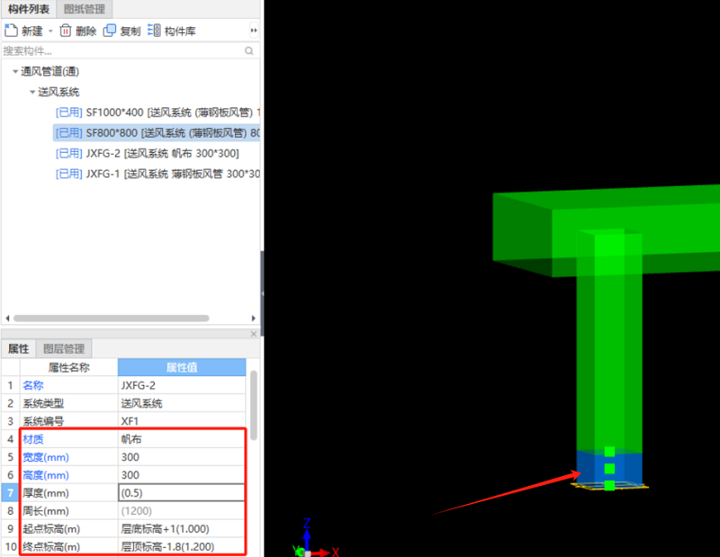This screenshot has width=720, height=557.
Task: Switch to the 图层管理 tab
Action: tap(64, 348)
